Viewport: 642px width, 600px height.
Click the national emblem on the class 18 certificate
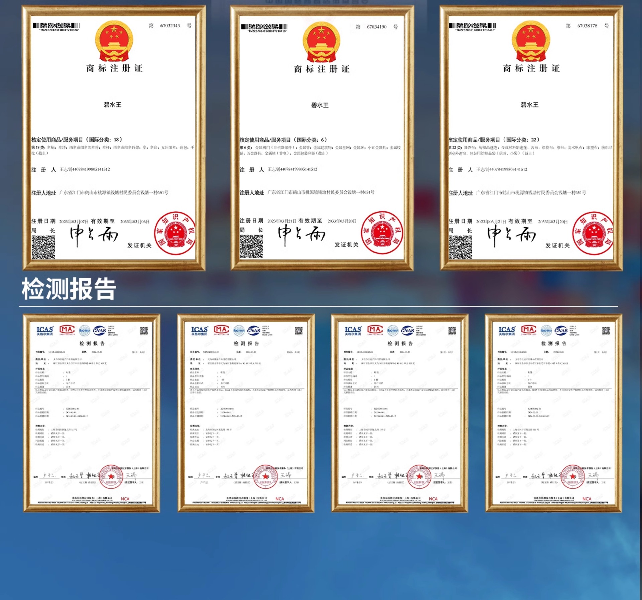114,41
